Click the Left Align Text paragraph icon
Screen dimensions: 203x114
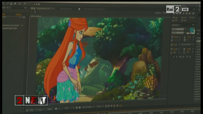(174, 13)
